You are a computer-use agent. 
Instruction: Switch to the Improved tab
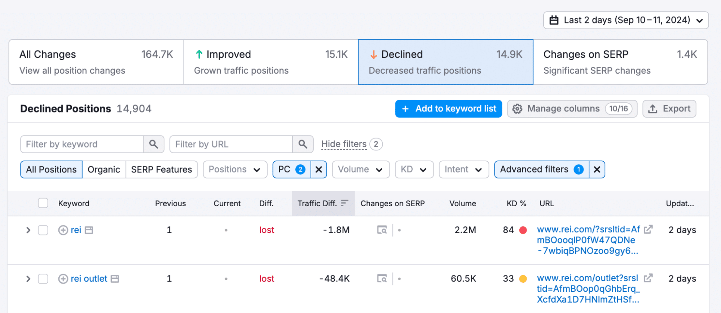click(271, 62)
